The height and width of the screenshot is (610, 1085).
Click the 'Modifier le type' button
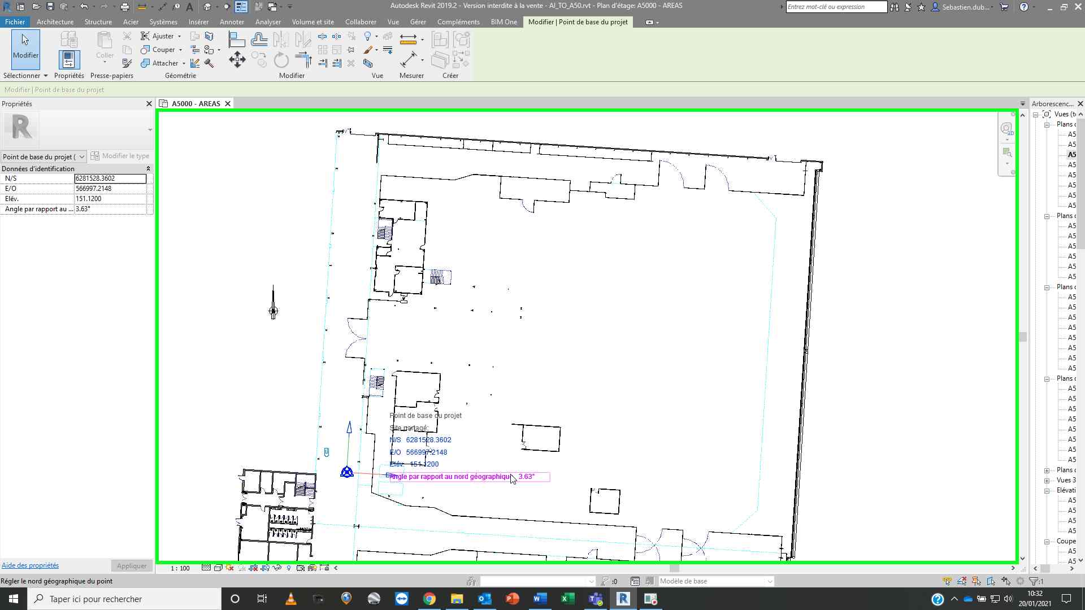click(120, 156)
